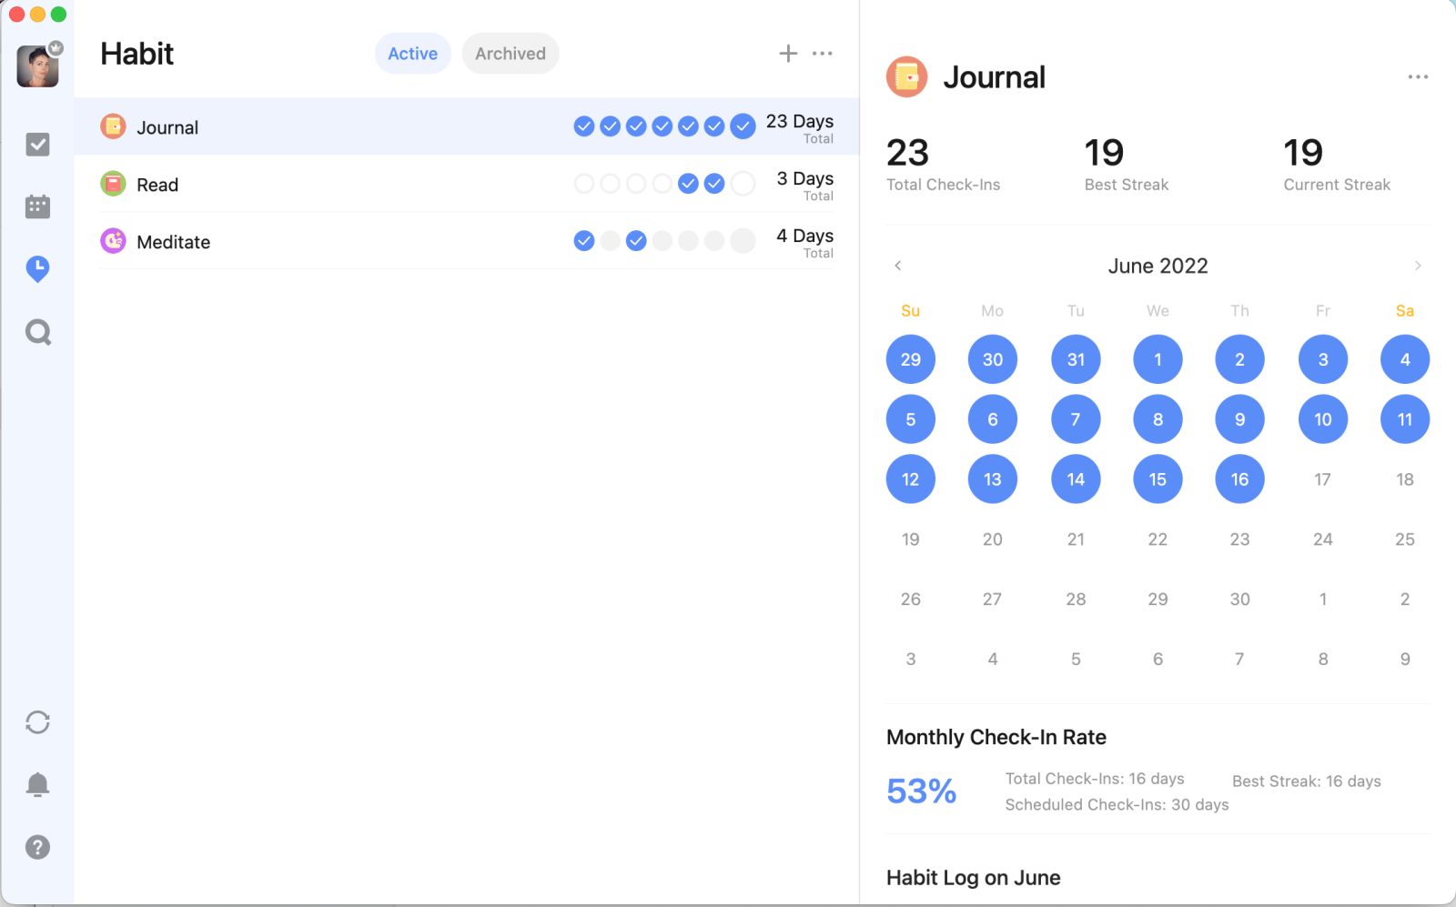This screenshot has width=1456, height=907.
Task: Open the Help question mark icon
Action: 37,847
